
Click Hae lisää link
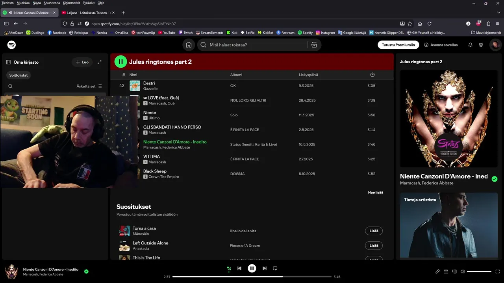point(376,192)
